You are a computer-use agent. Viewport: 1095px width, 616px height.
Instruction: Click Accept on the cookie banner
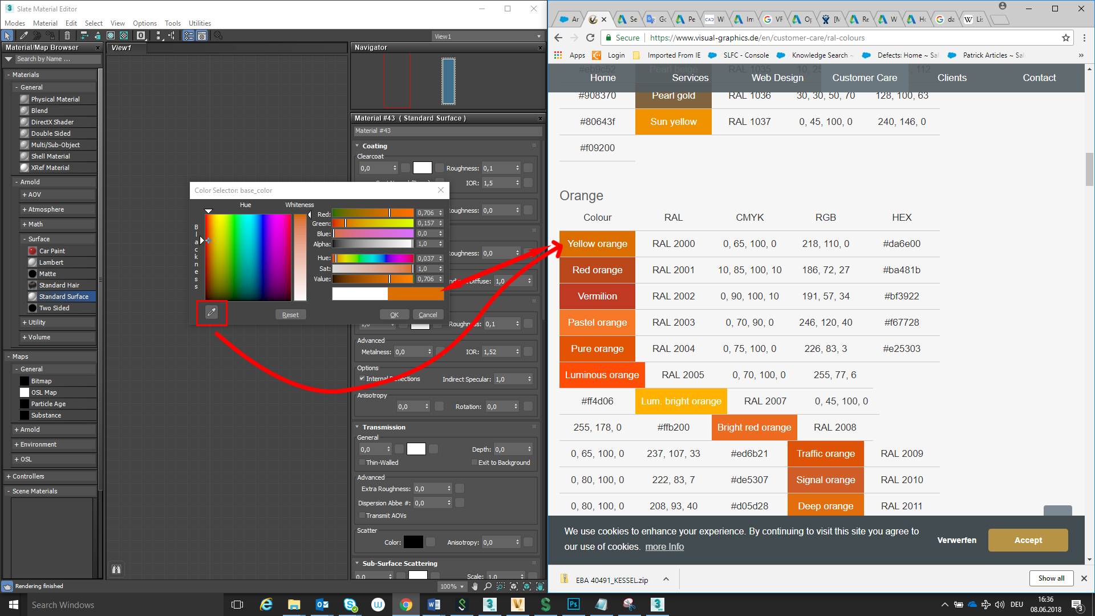click(1028, 540)
